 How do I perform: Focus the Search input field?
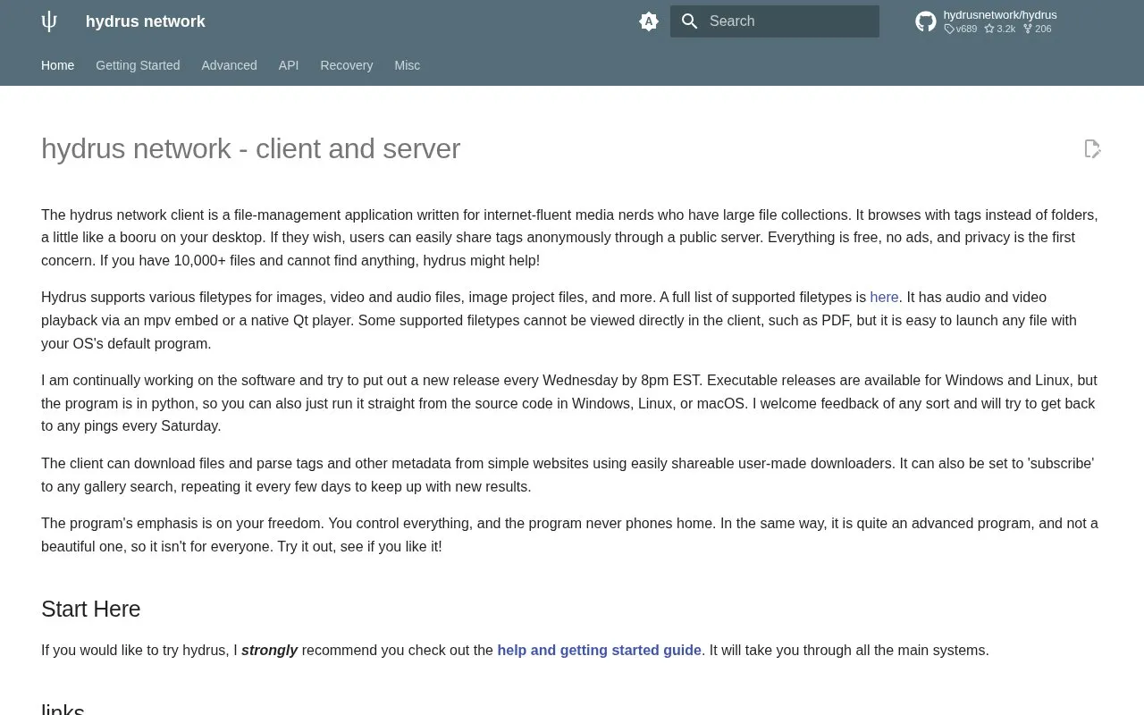pos(775,21)
